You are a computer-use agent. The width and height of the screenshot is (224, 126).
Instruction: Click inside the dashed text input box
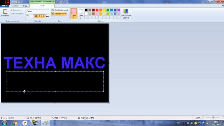tap(55, 82)
